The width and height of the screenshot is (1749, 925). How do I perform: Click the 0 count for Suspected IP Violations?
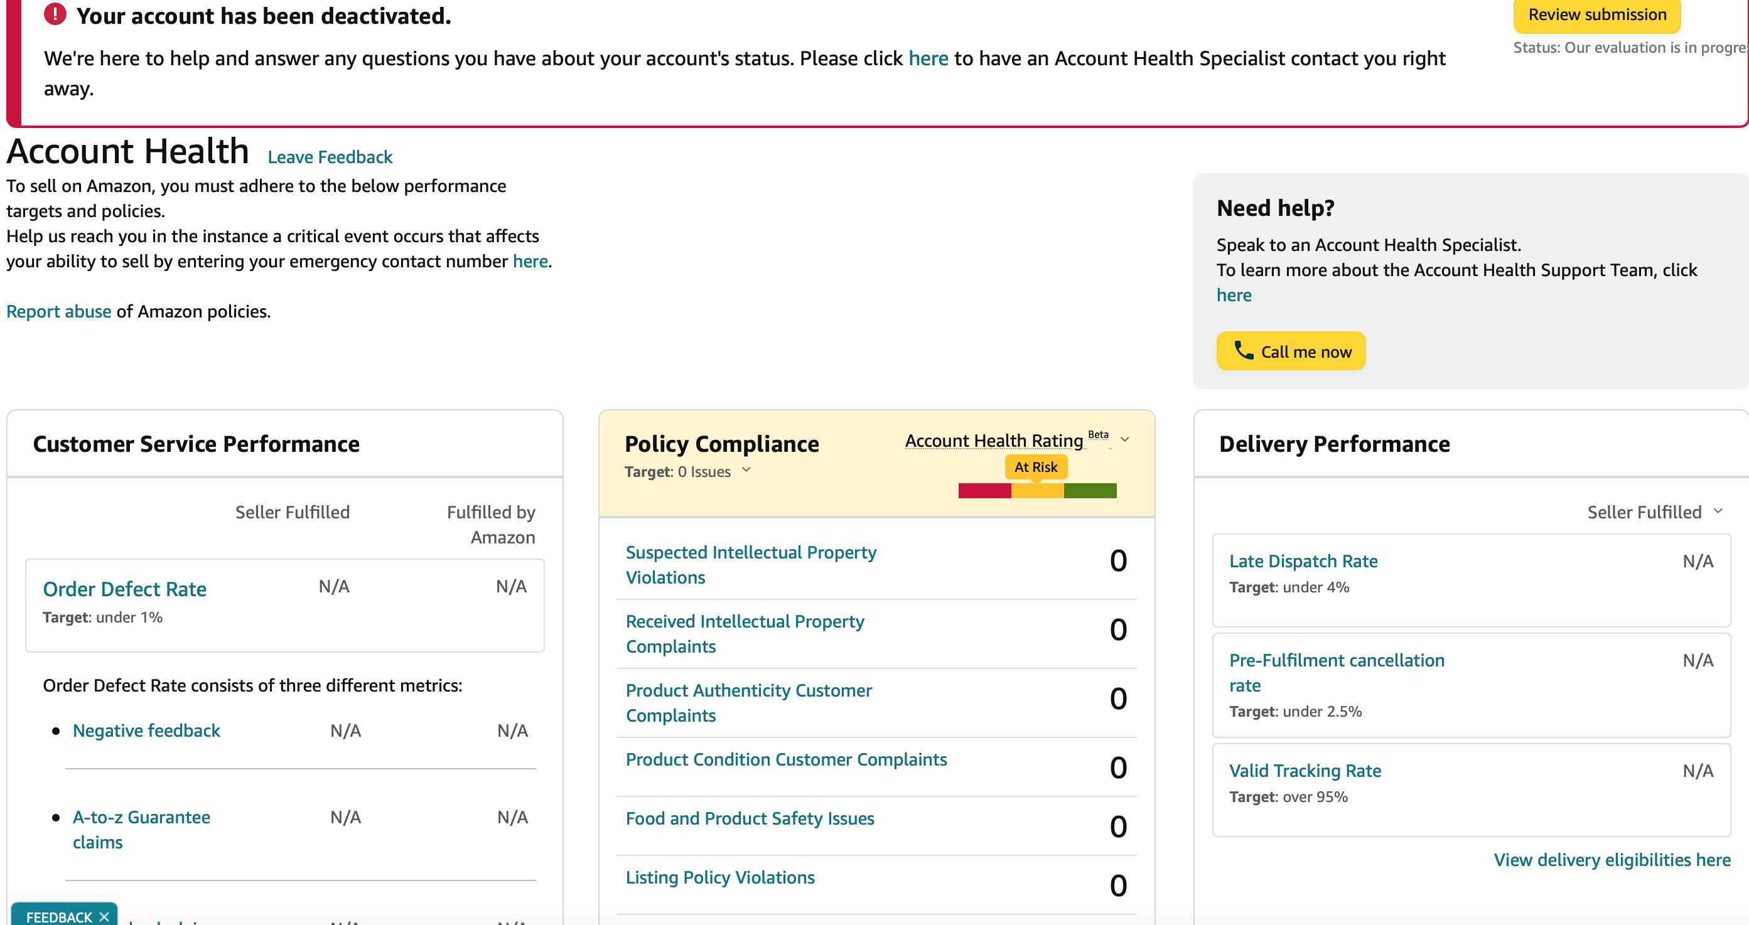(1118, 560)
